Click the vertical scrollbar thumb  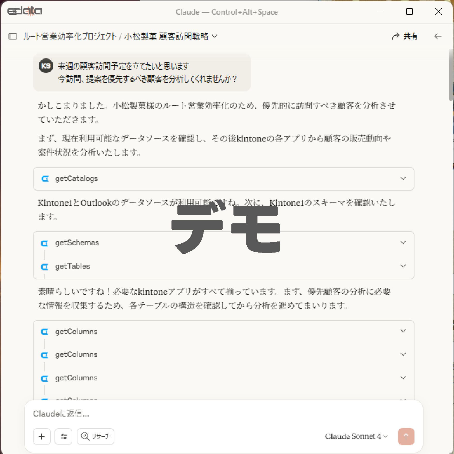click(451, 75)
